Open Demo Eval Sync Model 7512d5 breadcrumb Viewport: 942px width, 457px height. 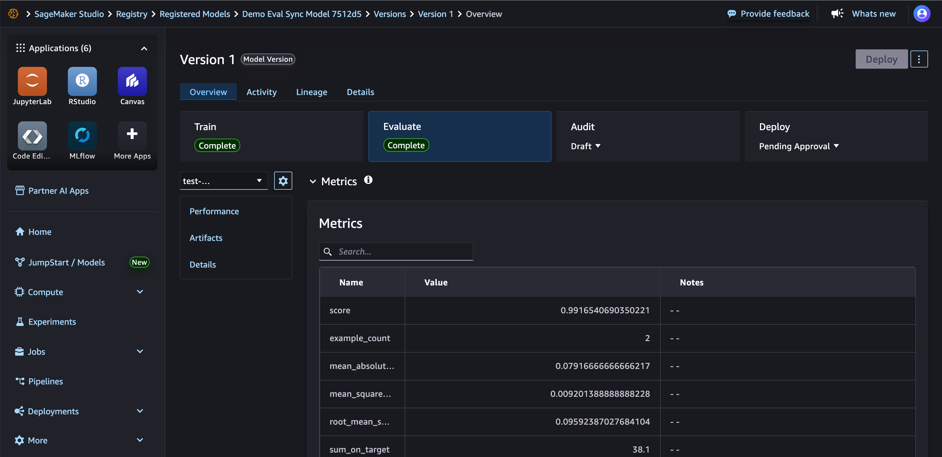point(302,14)
